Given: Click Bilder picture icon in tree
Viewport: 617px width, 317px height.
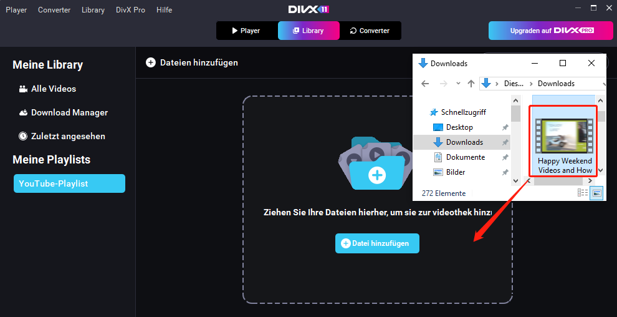Looking at the screenshot, I should coord(438,172).
